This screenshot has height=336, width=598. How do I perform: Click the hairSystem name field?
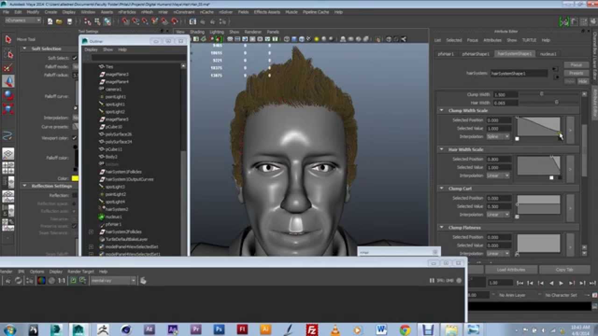point(519,73)
